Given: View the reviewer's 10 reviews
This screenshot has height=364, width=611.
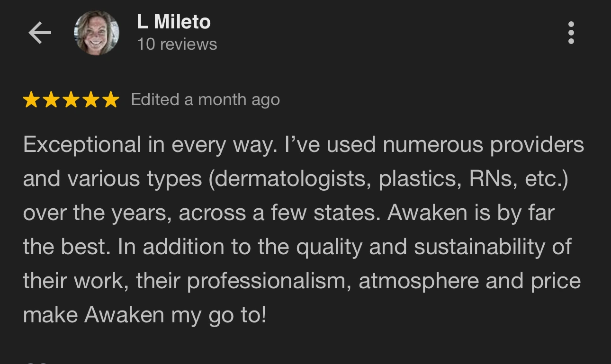Looking at the screenshot, I should [177, 44].
